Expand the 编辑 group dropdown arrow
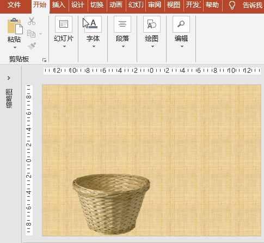This screenshot has height=243, width=264. point(182,47)
